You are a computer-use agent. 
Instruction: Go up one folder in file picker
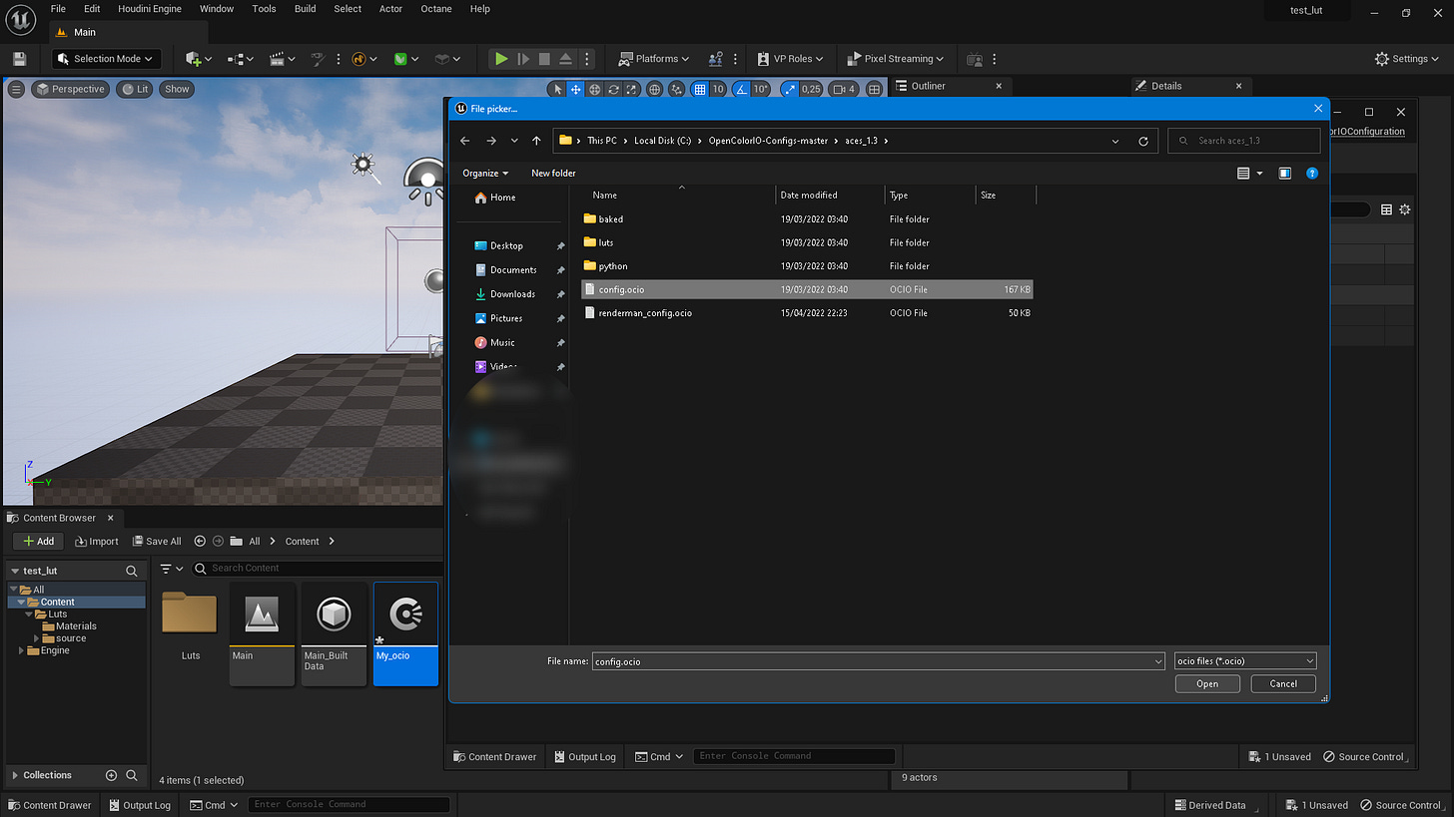coord(537,141)
